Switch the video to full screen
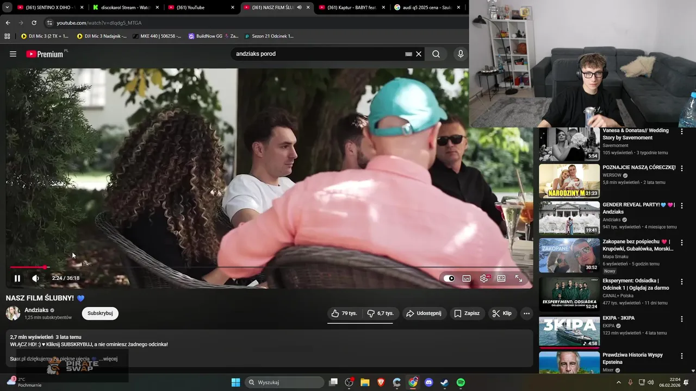The image size is (696, 391). (519, 278)
